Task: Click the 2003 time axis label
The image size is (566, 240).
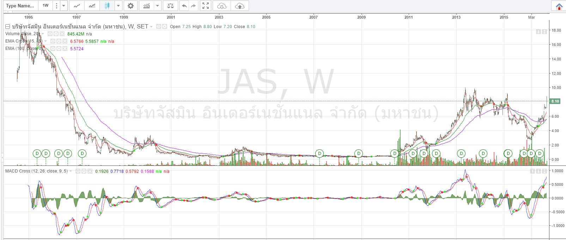Action: [x=219, y=17]
